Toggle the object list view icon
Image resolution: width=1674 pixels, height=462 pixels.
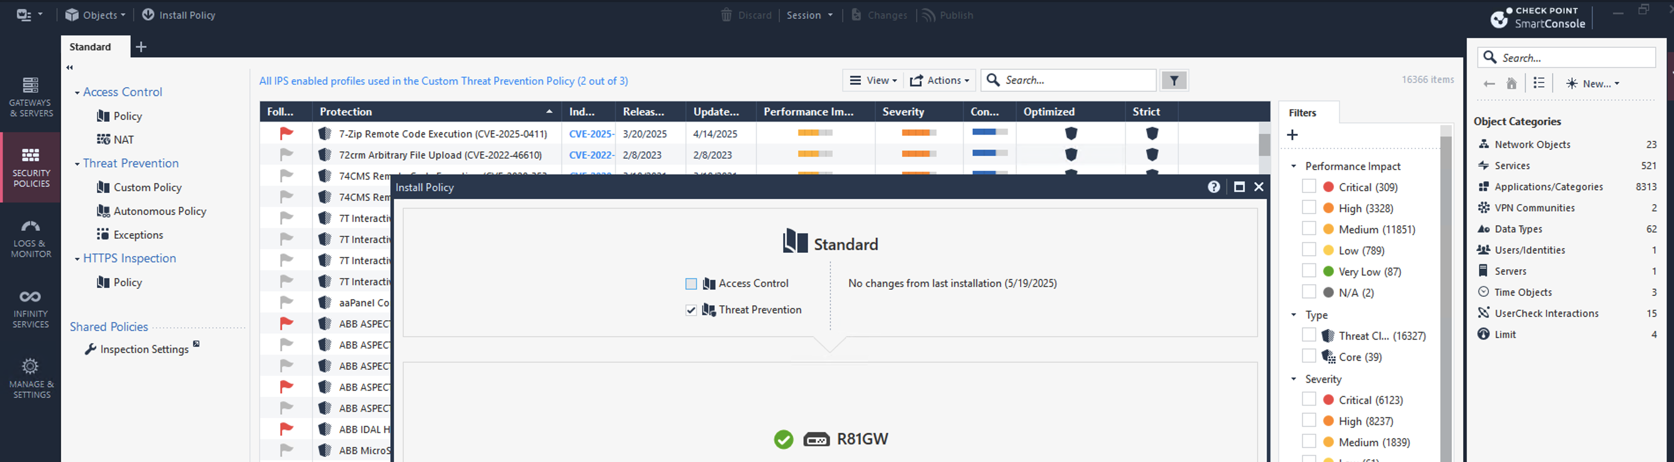(1539, 83)
